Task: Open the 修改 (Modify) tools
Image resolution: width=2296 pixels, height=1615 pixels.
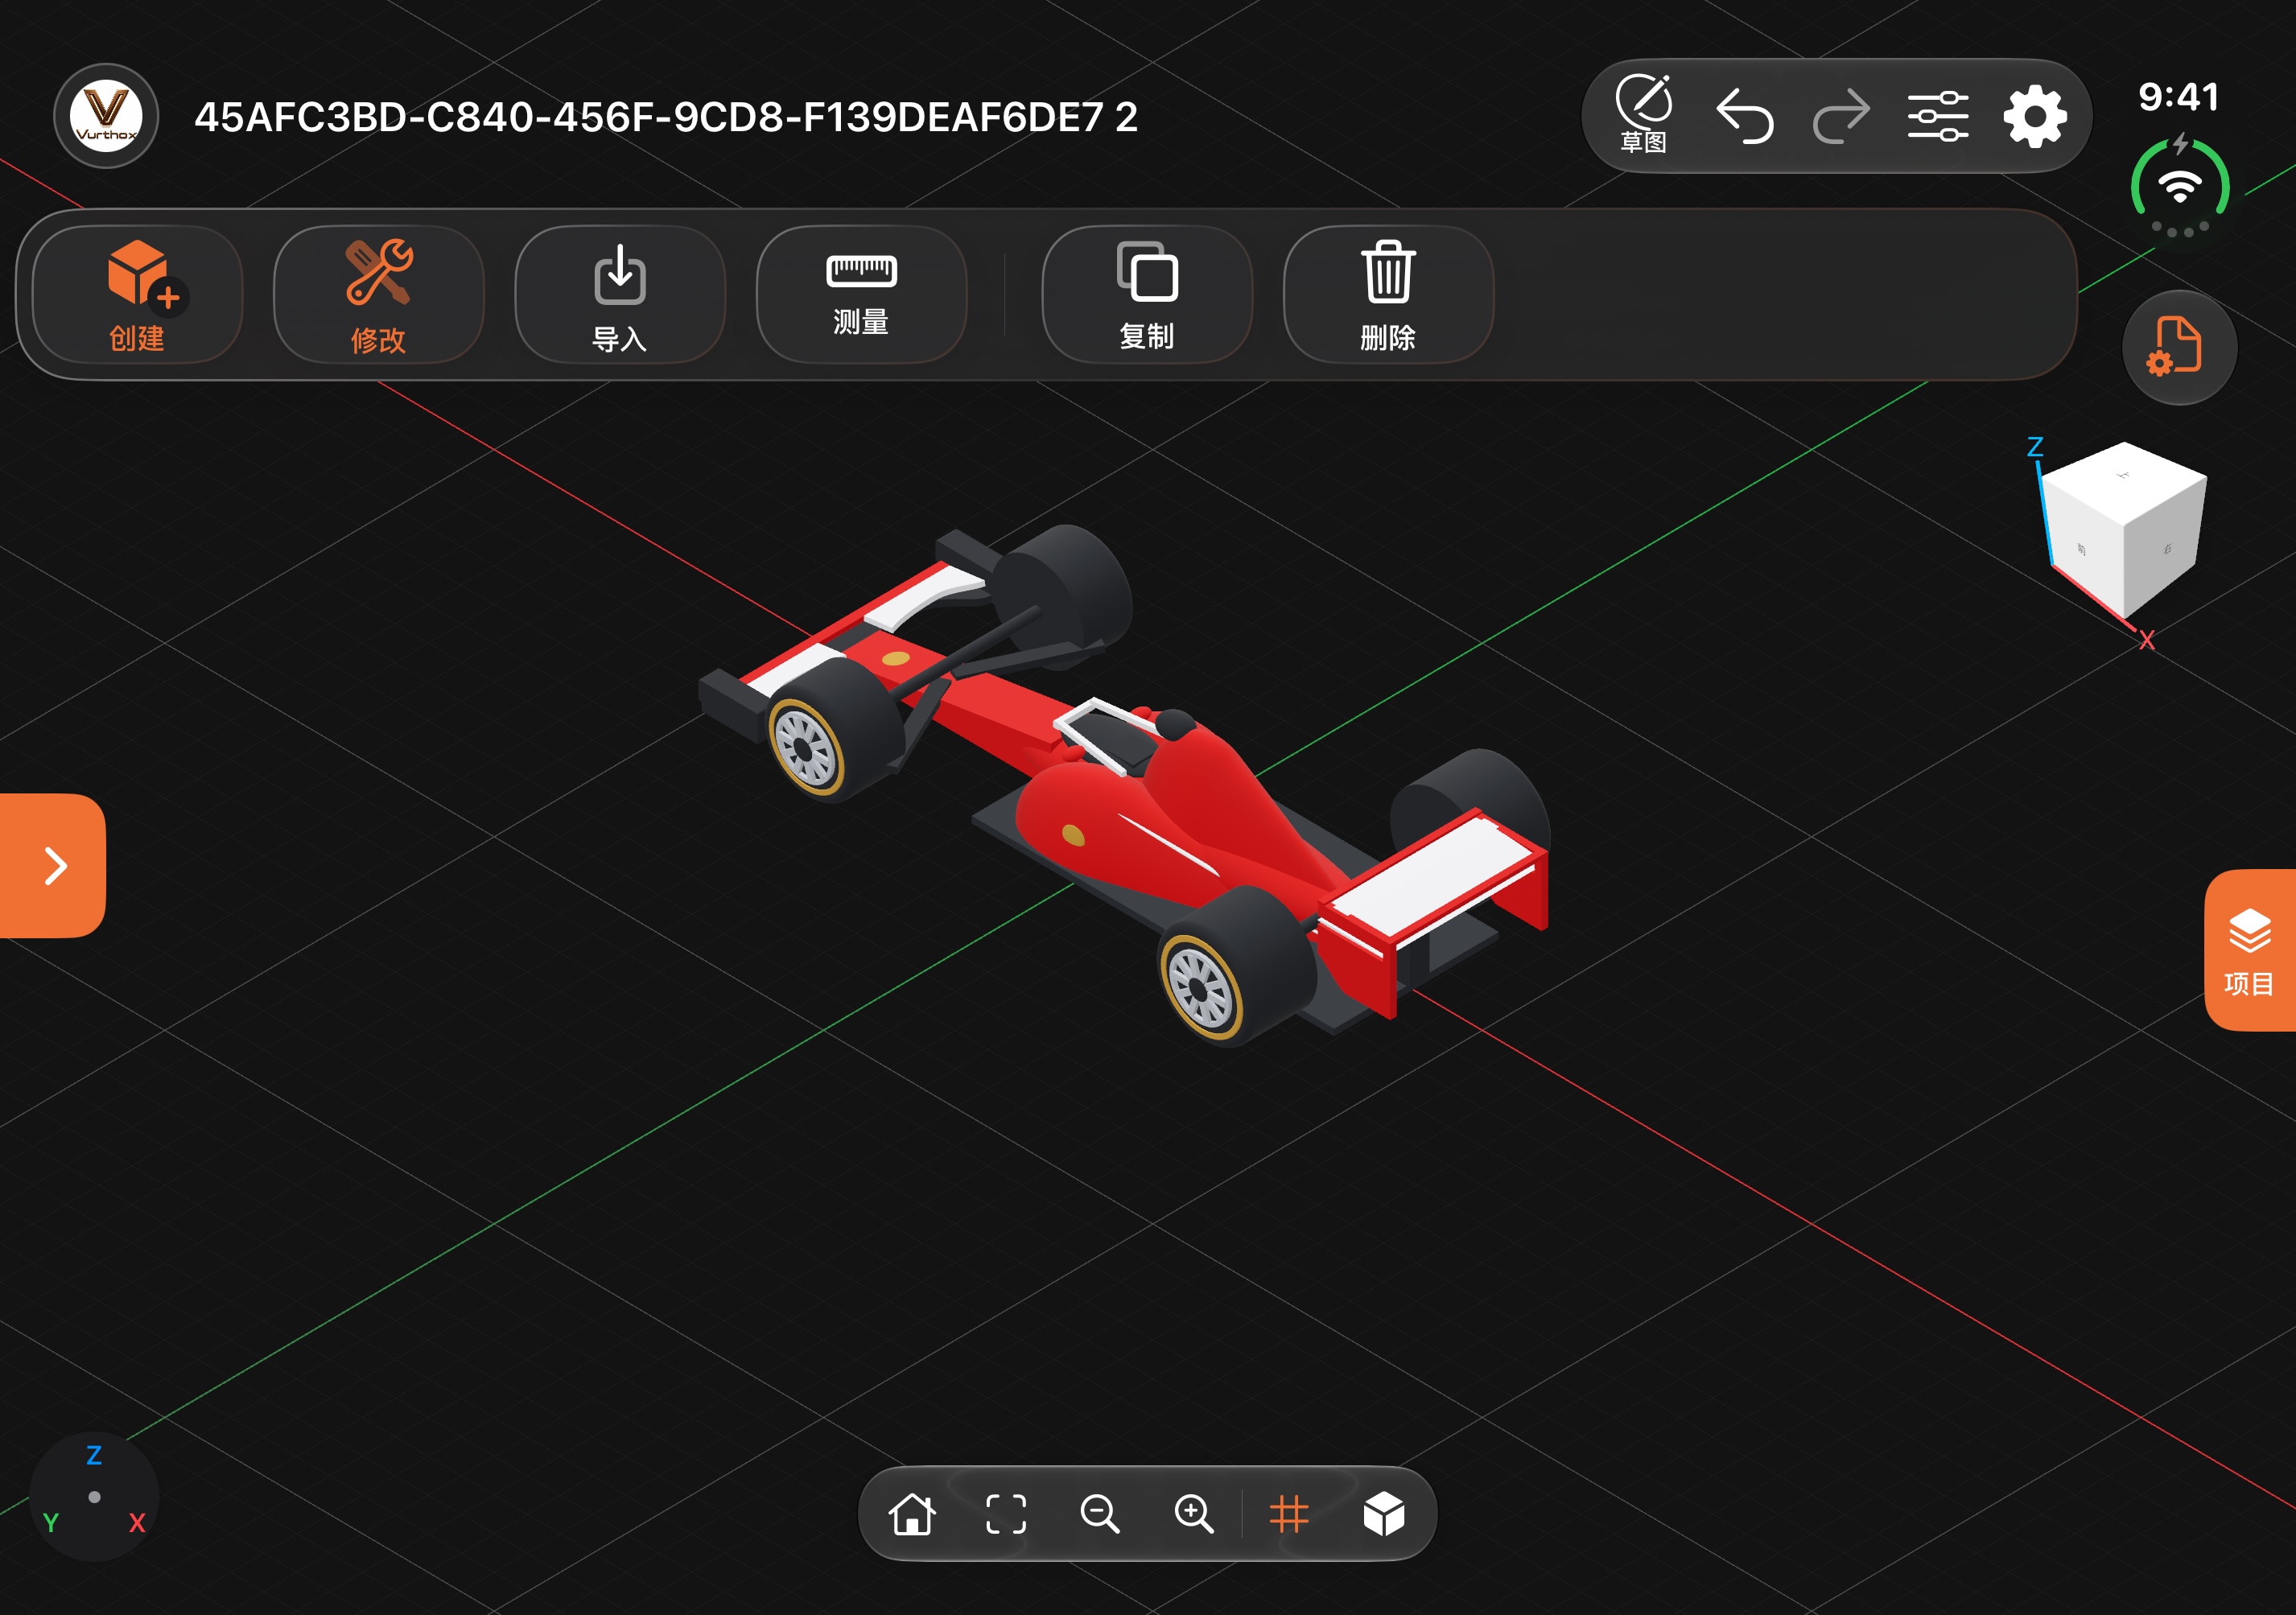Action: tap(378, 295)
